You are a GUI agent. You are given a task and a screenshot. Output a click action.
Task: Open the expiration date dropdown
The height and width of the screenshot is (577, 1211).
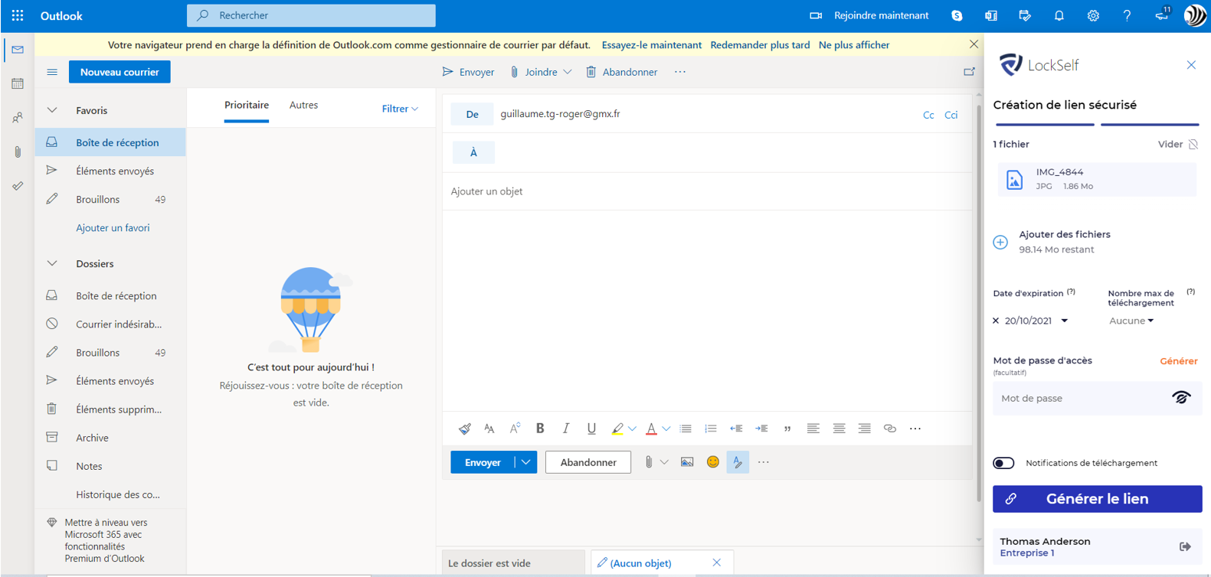coord(1064,321)
